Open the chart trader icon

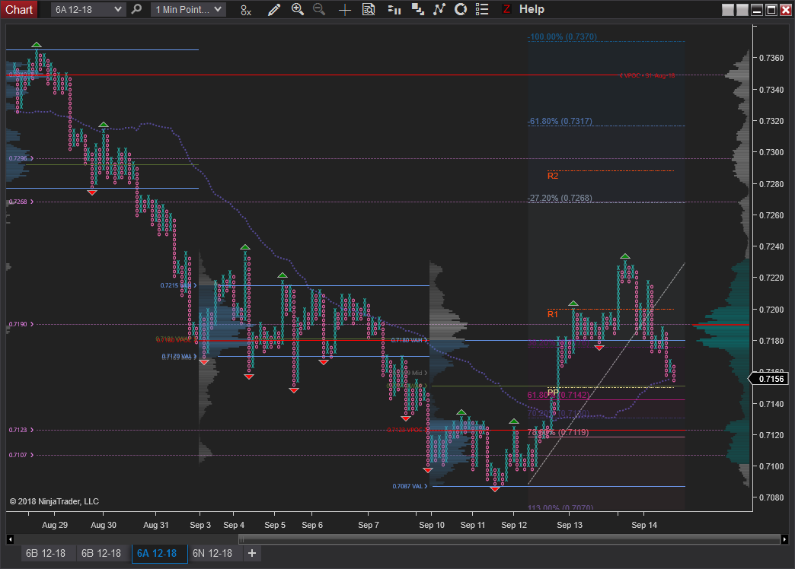tap(418, 9)
